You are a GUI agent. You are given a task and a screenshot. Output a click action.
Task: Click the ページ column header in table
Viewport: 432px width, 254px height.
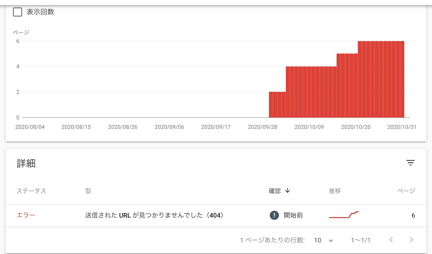(x=406, y=191)
